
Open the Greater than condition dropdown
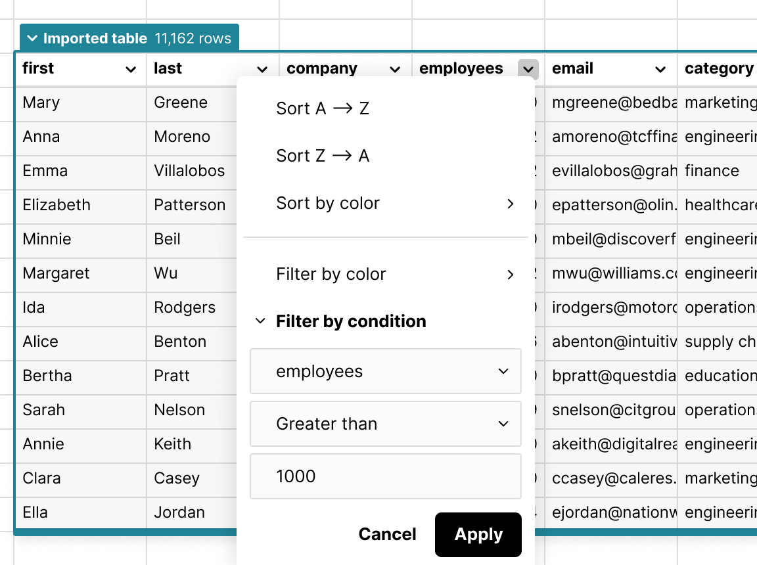385,424
